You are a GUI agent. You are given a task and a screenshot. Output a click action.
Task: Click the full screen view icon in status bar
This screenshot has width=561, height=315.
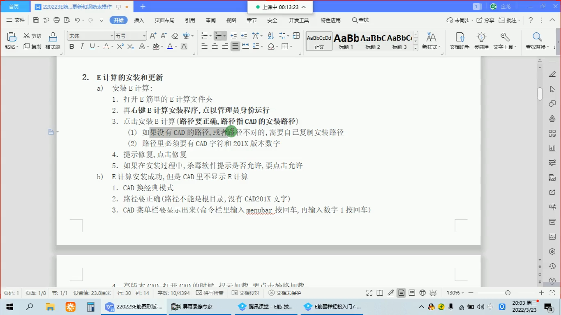[x=369, y=293]
